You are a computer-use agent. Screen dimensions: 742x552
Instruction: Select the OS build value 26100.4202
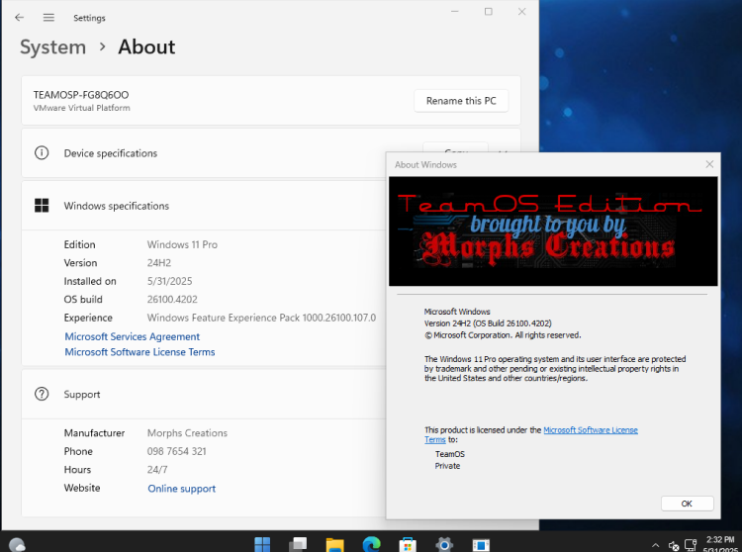pyautogui.click(x=172, y=300)
